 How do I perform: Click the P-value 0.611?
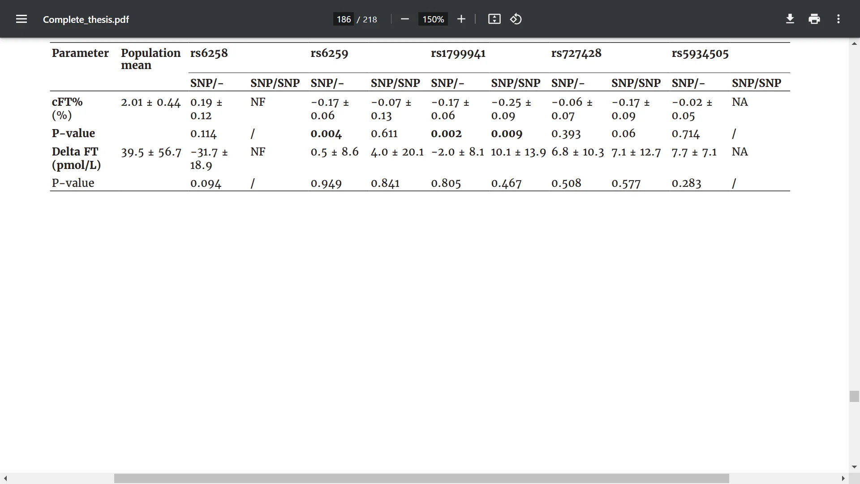tap(384, 134)
